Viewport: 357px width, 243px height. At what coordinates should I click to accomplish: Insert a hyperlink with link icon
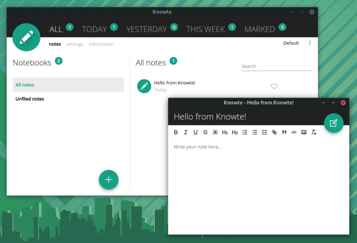click(x=274, y=132)
